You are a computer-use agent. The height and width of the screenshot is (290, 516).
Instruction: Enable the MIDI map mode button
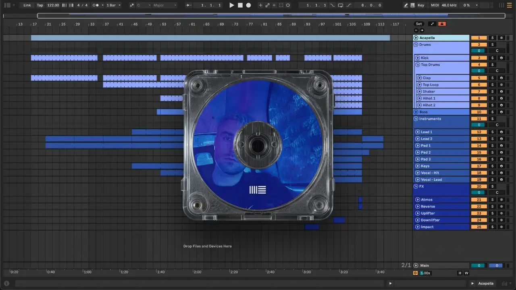click(x=435, y=5)
